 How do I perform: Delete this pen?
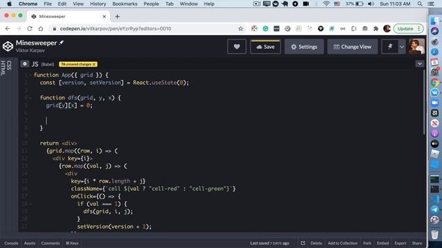[316, 243]
